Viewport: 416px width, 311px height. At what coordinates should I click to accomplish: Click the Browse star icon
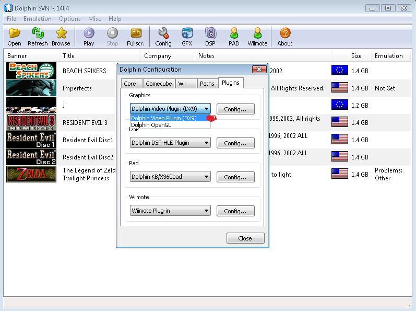tap(61, 33)
